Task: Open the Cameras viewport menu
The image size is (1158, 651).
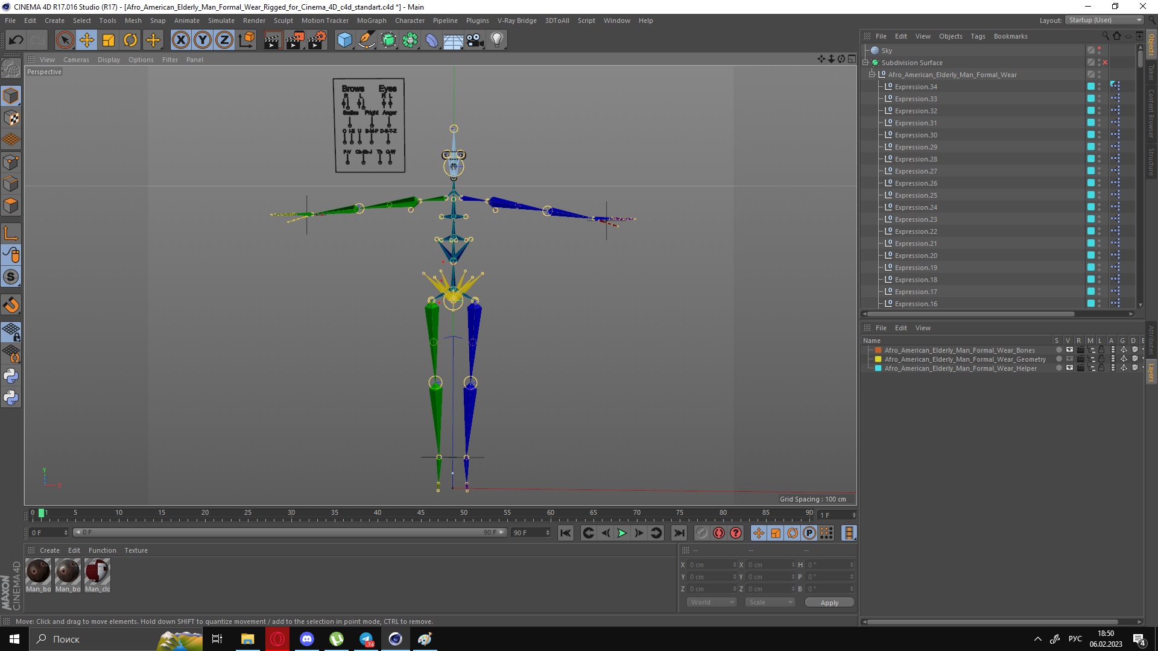Action: (x=76, y=60)
